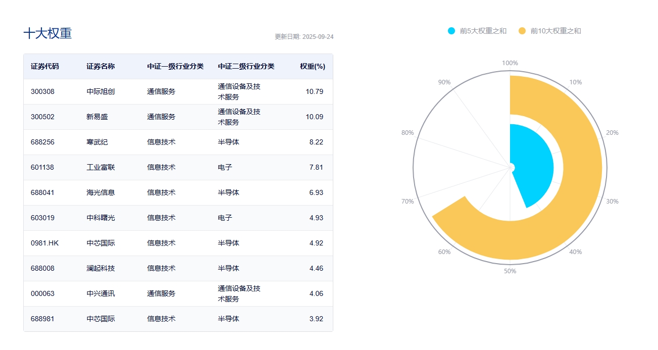
Task: Click the blue legend dot for 前5大权重之和
Action: click(451, 31)
